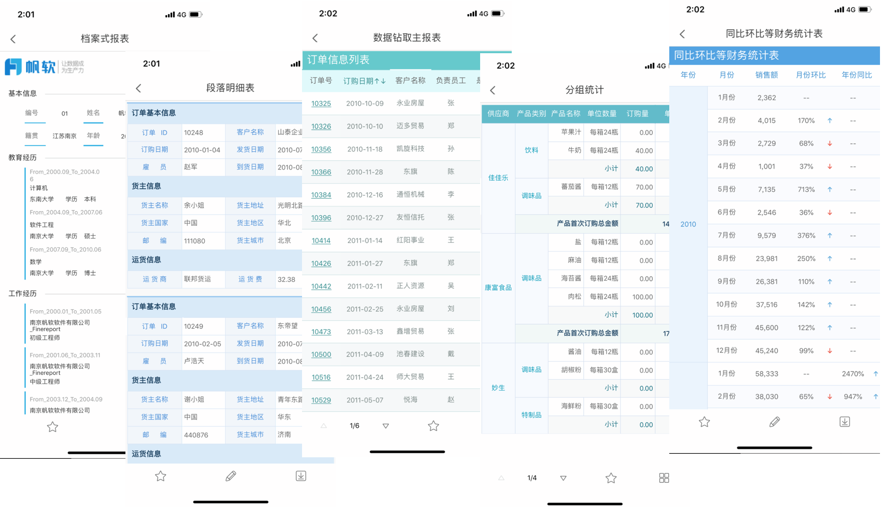Tap signal bars in 同比环比 screen status bar
Screen dimensions: 886x507
coord(839,10)
